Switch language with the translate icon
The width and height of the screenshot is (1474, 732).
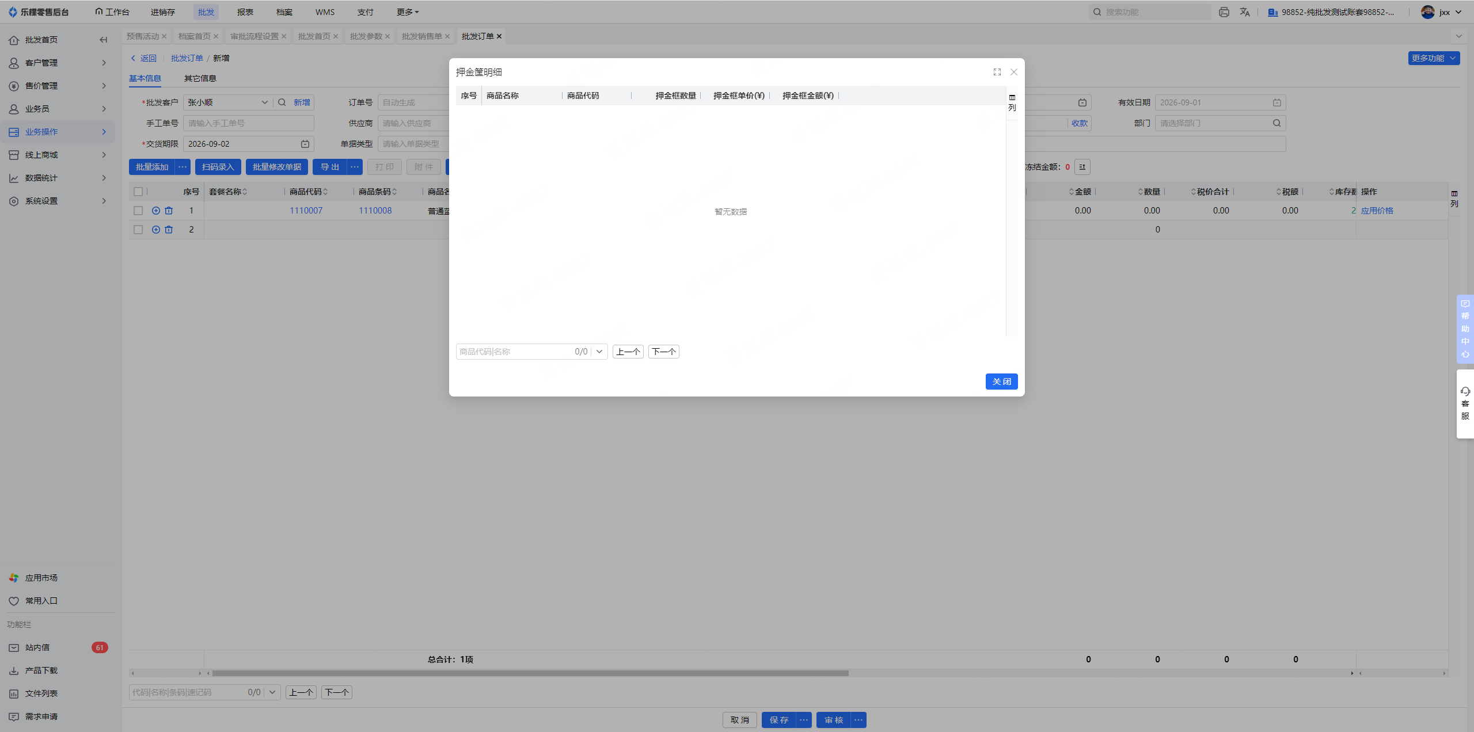click(x=1245, y=12)
